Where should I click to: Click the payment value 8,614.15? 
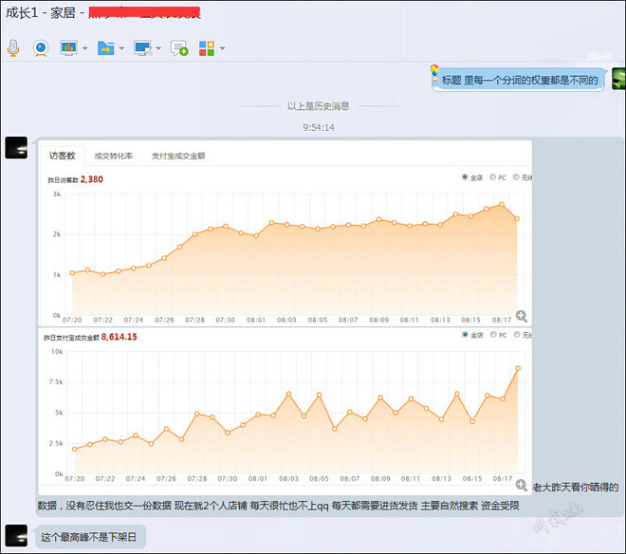click(x=119, y=337)
